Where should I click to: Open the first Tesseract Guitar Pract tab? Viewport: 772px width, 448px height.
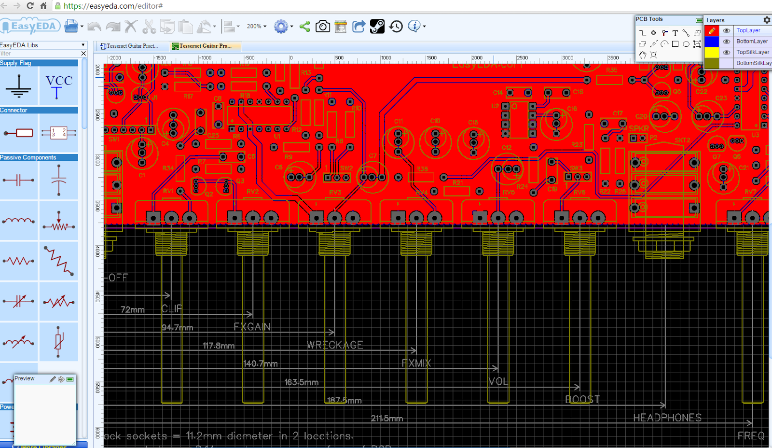[131, 46]
